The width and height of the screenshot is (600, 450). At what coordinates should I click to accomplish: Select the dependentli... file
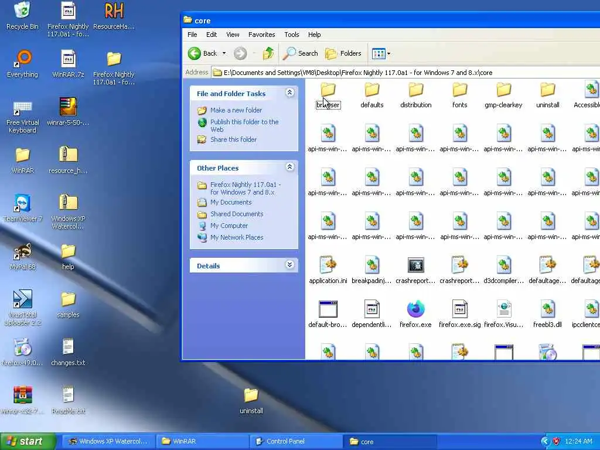click(x=371, y=315)
